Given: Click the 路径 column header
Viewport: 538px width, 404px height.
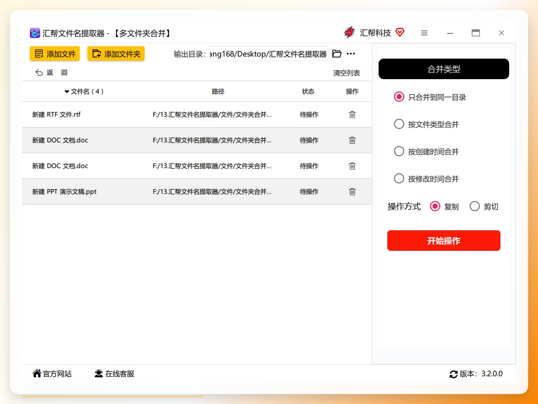Looking at the screenshot, I should (x=218, y=91).
